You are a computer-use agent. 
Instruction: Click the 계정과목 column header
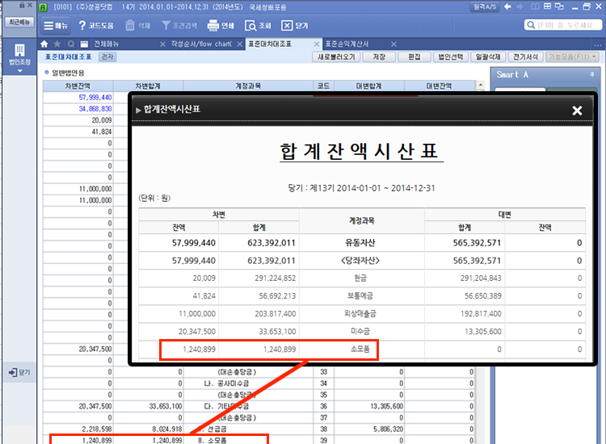click(248, 86)
